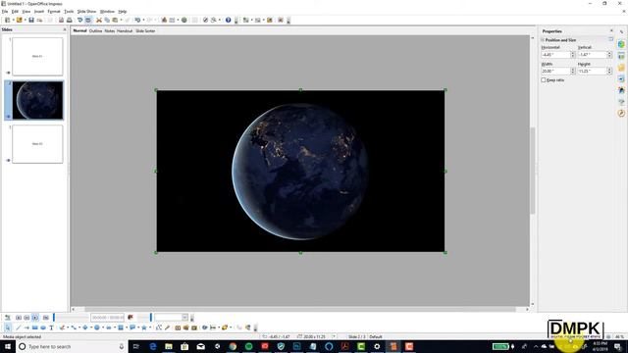Switch to the Handout view tab

pyautogui.click(x=125, y=30)
